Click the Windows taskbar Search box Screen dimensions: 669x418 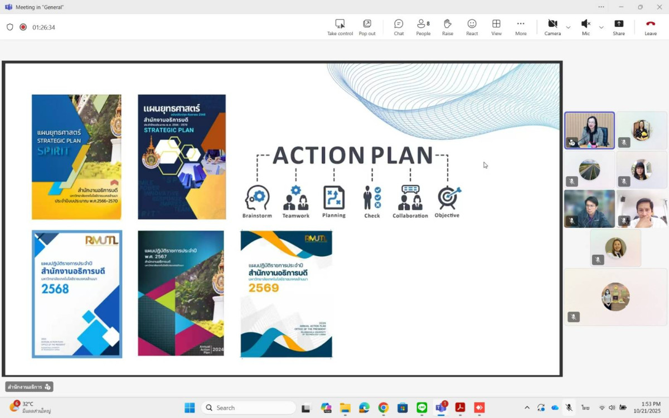click(x=248, y=407)
